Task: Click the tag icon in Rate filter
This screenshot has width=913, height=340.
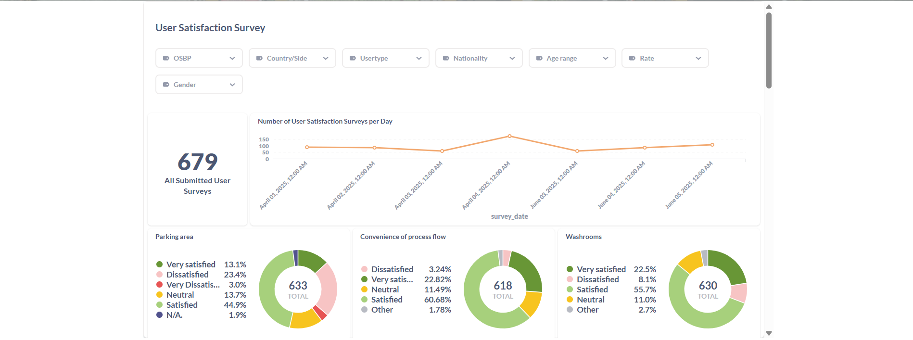Action: [x=632, y=58]
